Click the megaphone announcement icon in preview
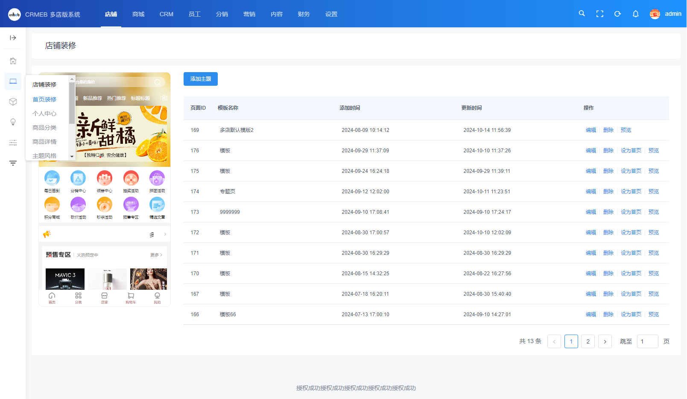Image resolution: width=687 pixels, height=399 pixels. click(x=47, y=234)
